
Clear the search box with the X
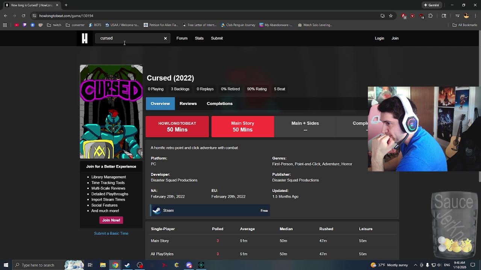(165, 38)
